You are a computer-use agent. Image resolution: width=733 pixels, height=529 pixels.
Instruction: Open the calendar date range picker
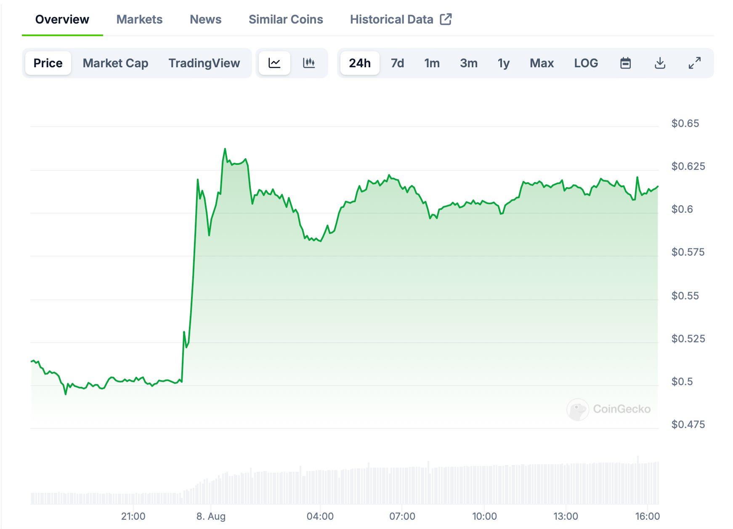tap(626, 63)
